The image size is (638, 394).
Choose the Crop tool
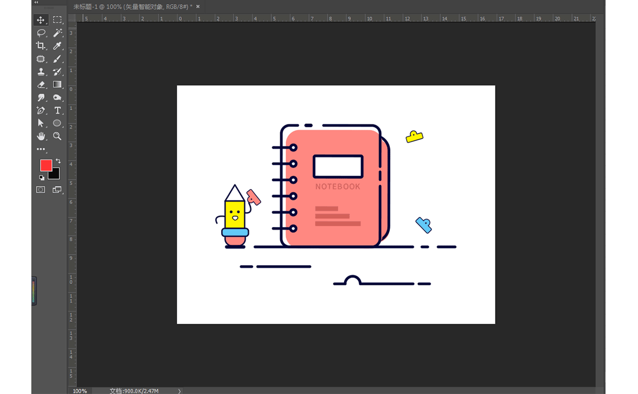[40, 46]
